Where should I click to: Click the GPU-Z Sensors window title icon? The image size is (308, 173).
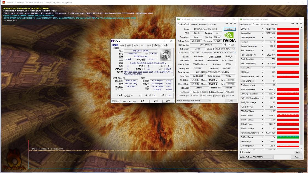click(x=241, y=19)
